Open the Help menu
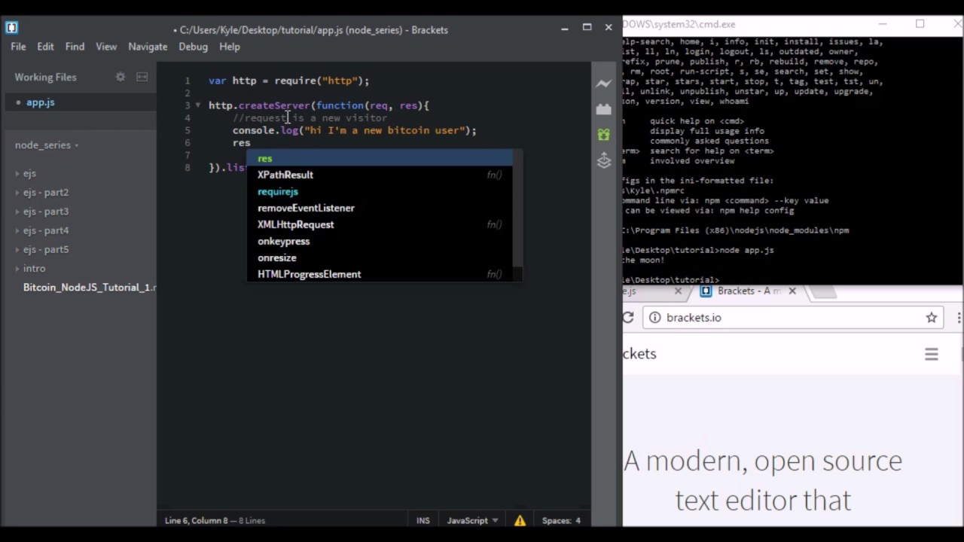Screen dimensions: 964x542 click(230, 47)
